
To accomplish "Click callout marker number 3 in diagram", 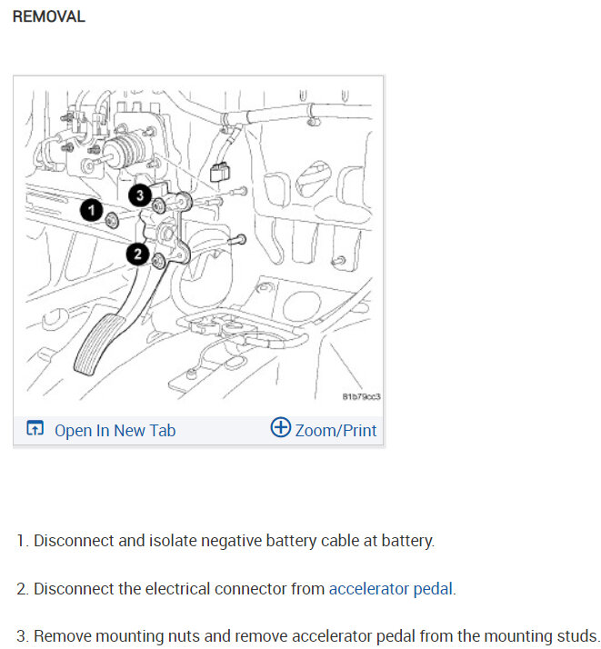I will click(140, 195).
